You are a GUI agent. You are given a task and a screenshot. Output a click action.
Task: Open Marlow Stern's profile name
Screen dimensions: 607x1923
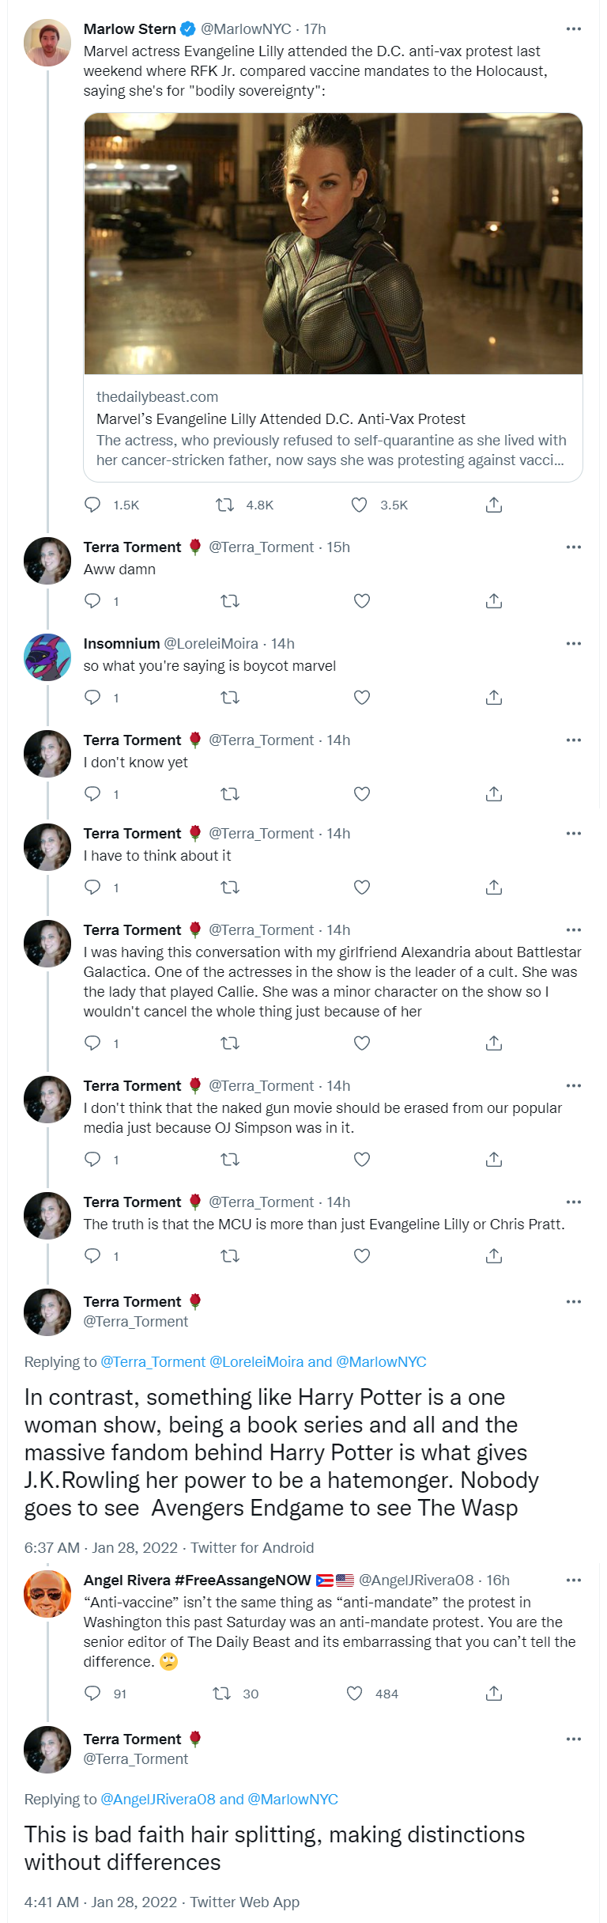[130, 29]
